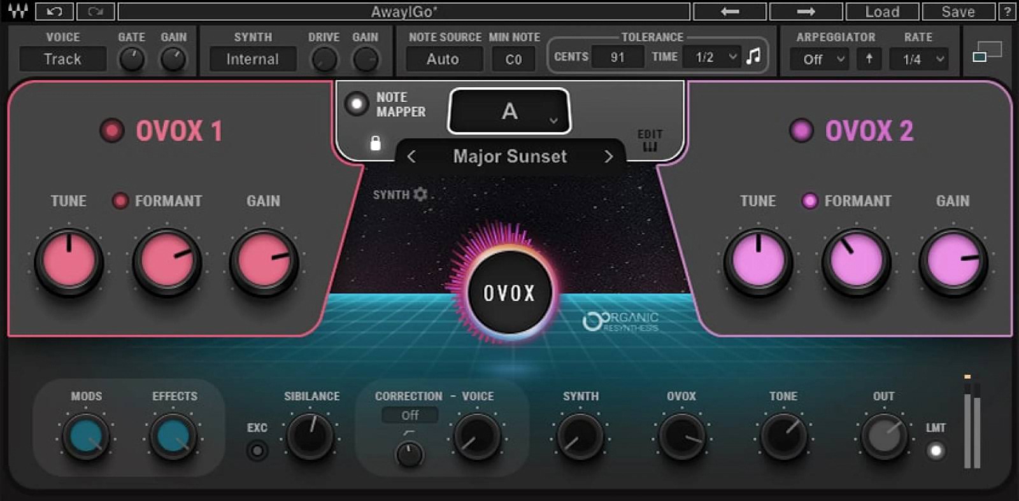1019x501 pixels.
Task: Open the Major Sunset scale menu
Action: click(x=509, y=157)
